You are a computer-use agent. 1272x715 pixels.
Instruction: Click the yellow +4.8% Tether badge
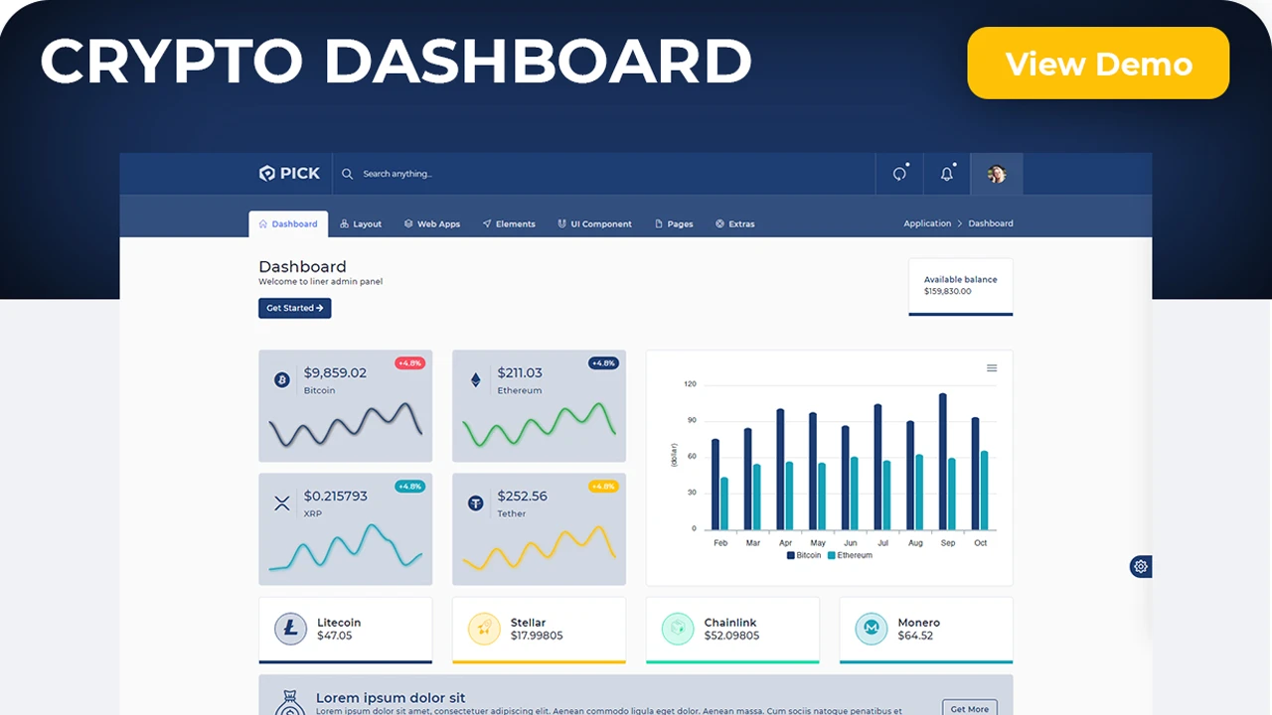click(x=603, y=487)
